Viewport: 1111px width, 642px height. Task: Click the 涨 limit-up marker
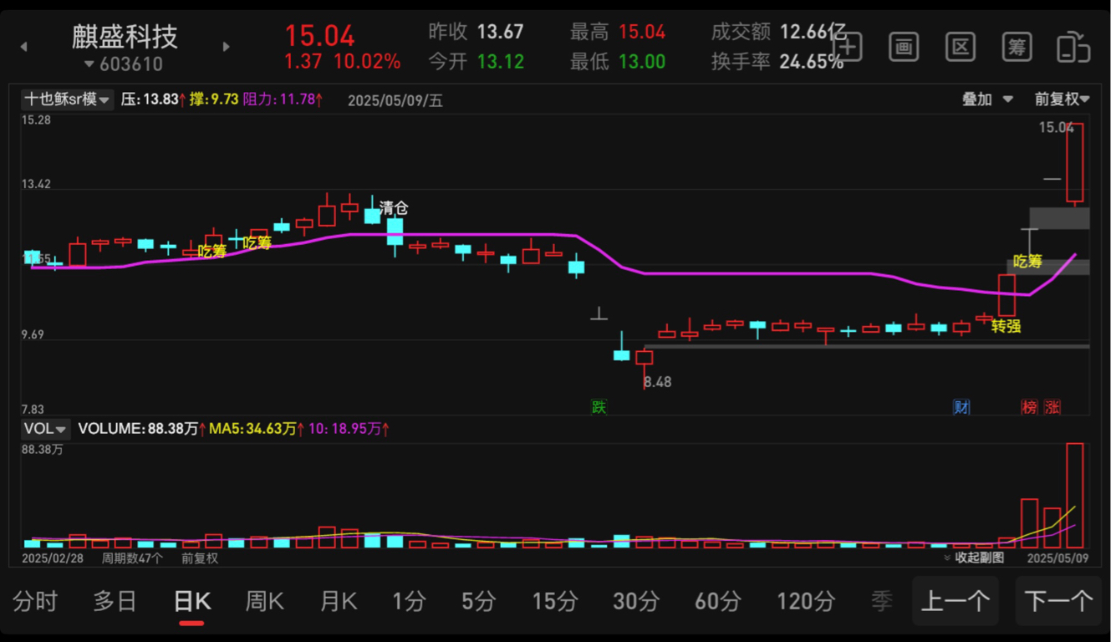(1052, 407)
